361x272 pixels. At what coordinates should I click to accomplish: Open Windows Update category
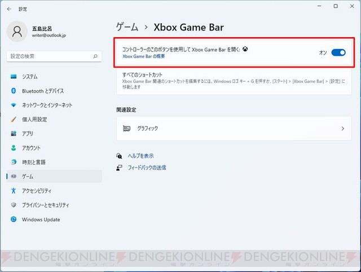tap(54, 220)
